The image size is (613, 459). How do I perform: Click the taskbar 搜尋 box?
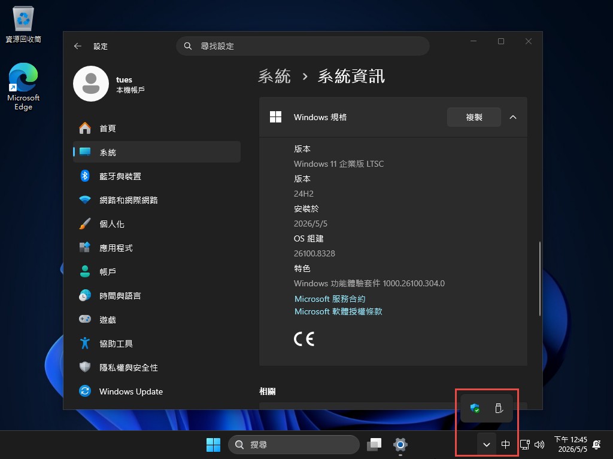point(293,445)
